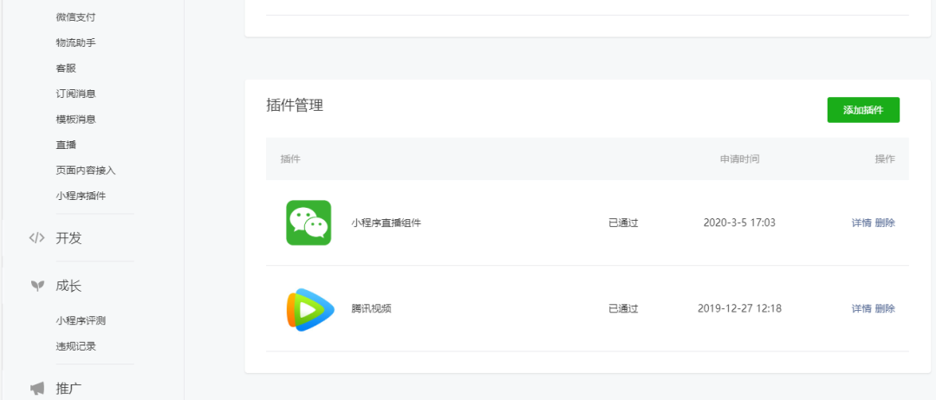Navigate to 页面内容接入
The width and height of the screenshot is (936, 400).
[85, 171]
